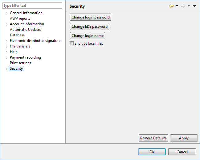This screenshot has height=160, width=200.
Task: Select AWV reports in the tree
Action: coord(20,18)
